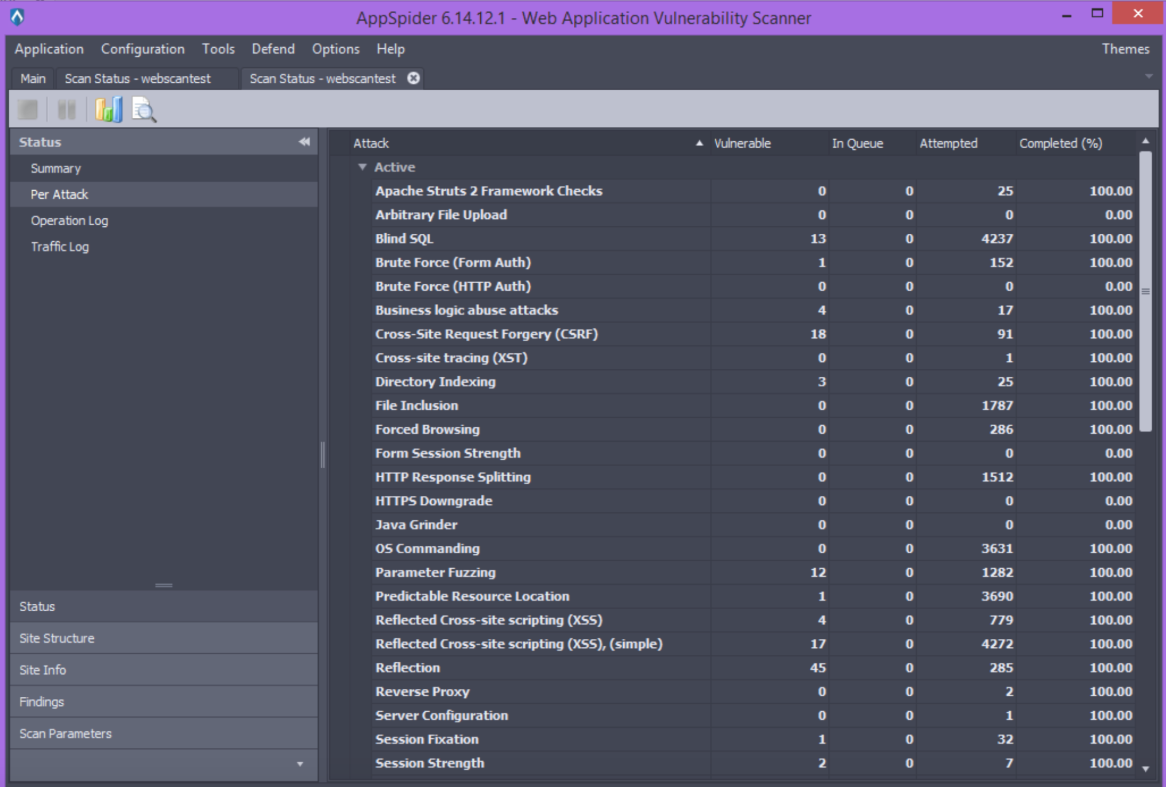Click the document magnifier toolbar icon
This screenshot has width=1166, height=787.
[144, 109]
